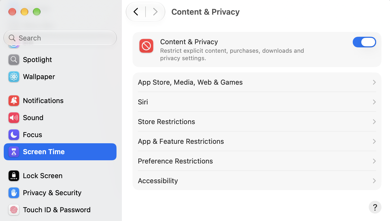Viewport: 390px width, 221px height.
Task: Turn off the Content & Privacy switch
Action: (x=364, y=42)
